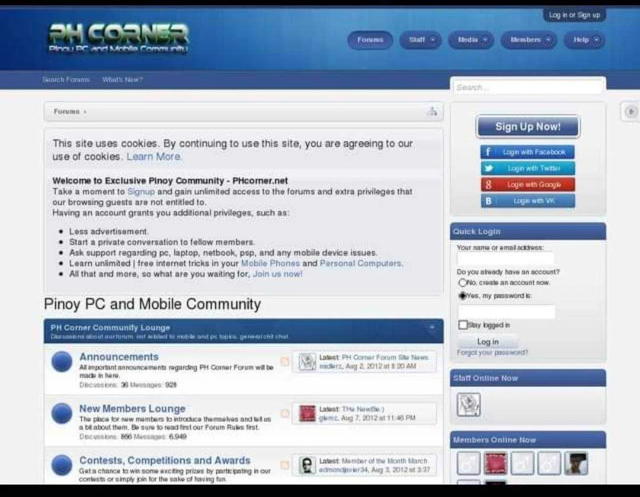Click the third avatar under Members Online Now
The image size is (640, 497).
pyautogui.click(x=523, y=463)
